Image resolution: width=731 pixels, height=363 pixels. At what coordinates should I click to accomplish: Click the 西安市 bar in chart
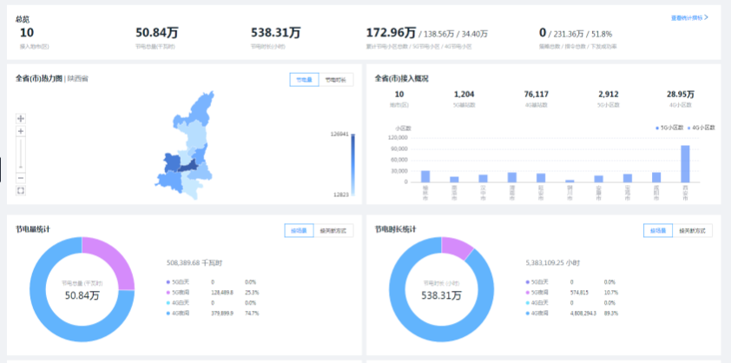[x=685, y=163]
